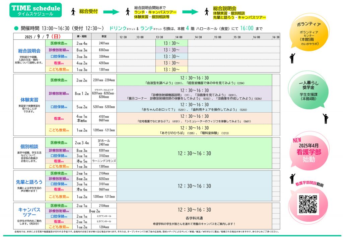Click the 3101教室 cell
Image resolution: width=343 pixels, height=237 pixels.
coord(104,184)
